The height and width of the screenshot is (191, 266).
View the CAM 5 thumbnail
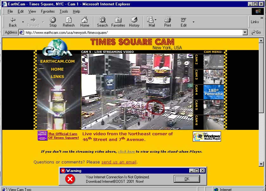[214, 107]
